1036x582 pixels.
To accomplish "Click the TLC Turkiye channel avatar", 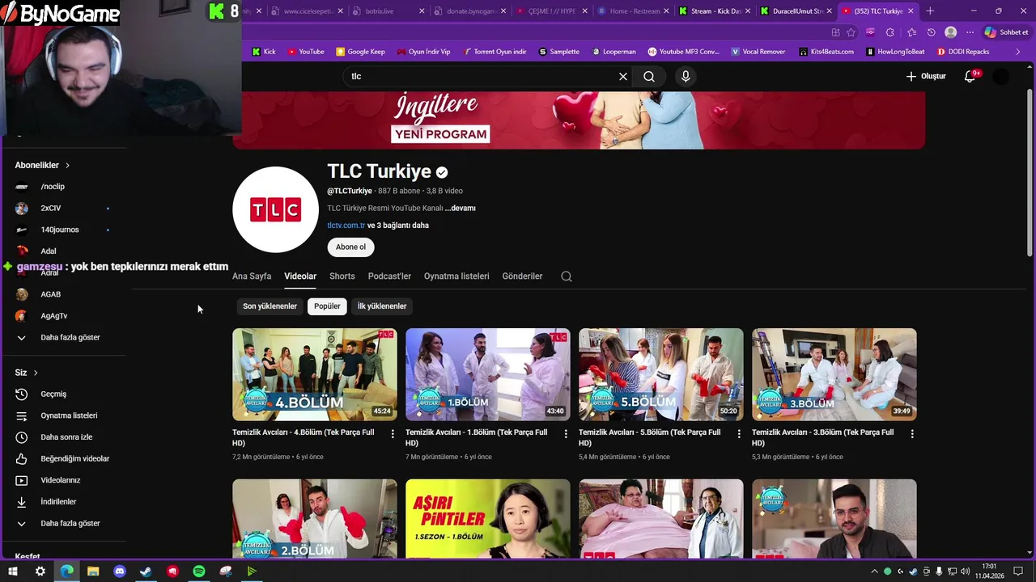I will (x=275, y=210).
